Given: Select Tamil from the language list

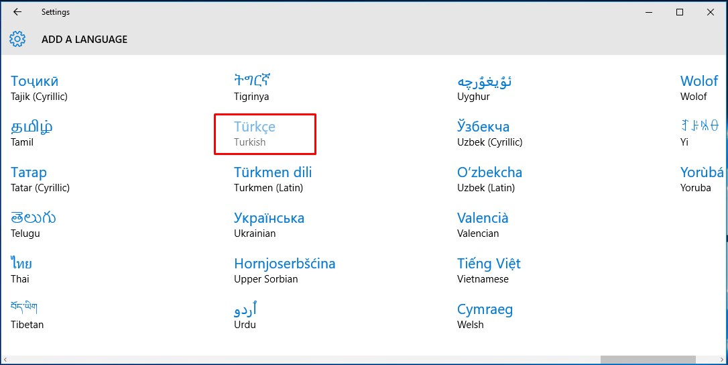Looking at the screenshot, I should point(32,134).
